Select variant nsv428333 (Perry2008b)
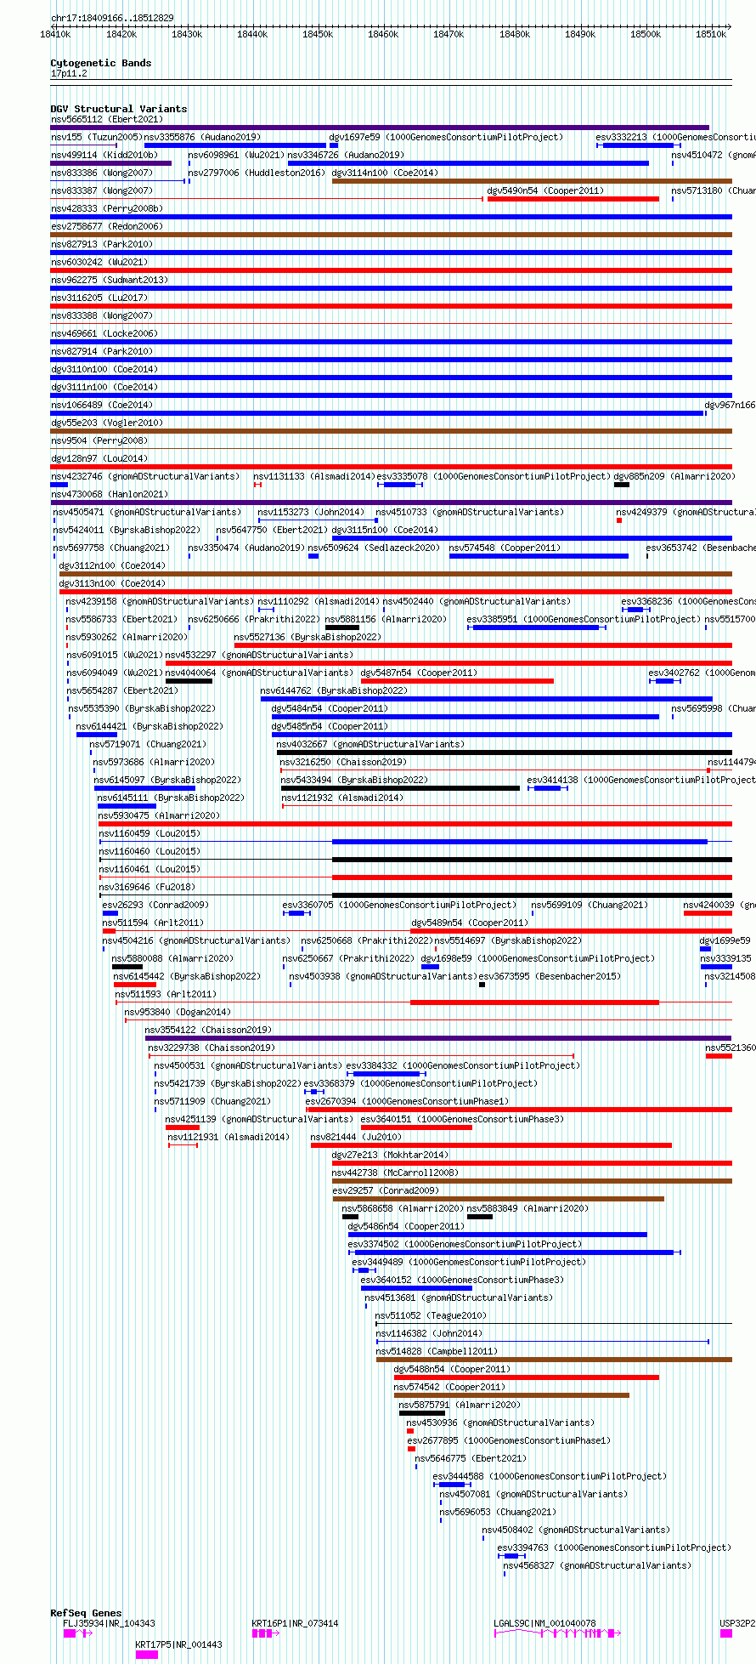Screen dimensions: 756x1664 (106, 208)
